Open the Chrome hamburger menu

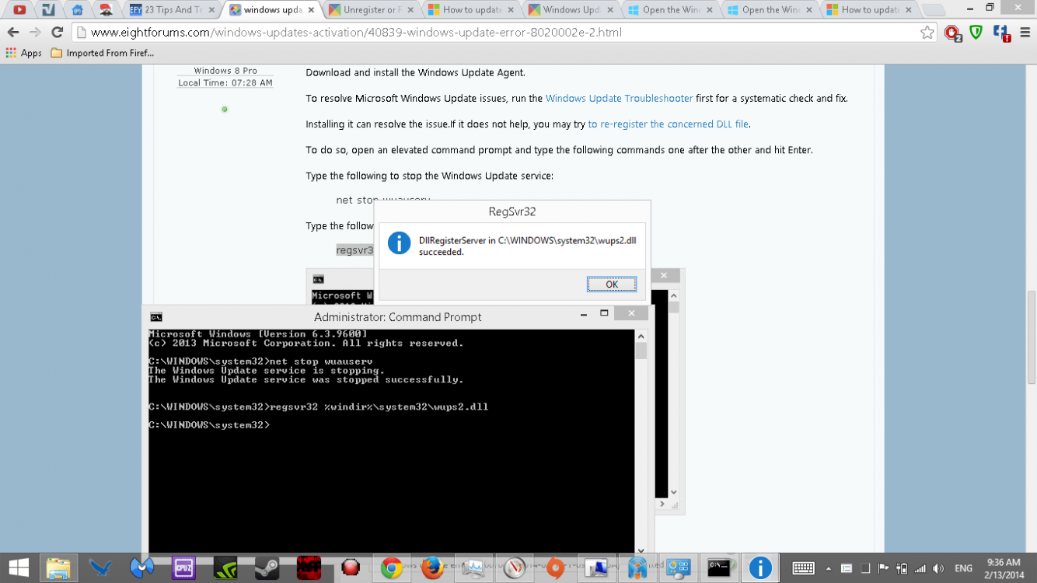coord(1024,33)
